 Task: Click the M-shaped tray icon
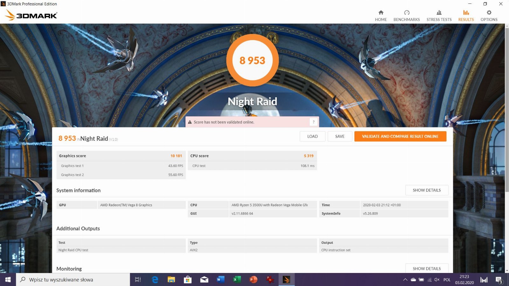(484, 280)
